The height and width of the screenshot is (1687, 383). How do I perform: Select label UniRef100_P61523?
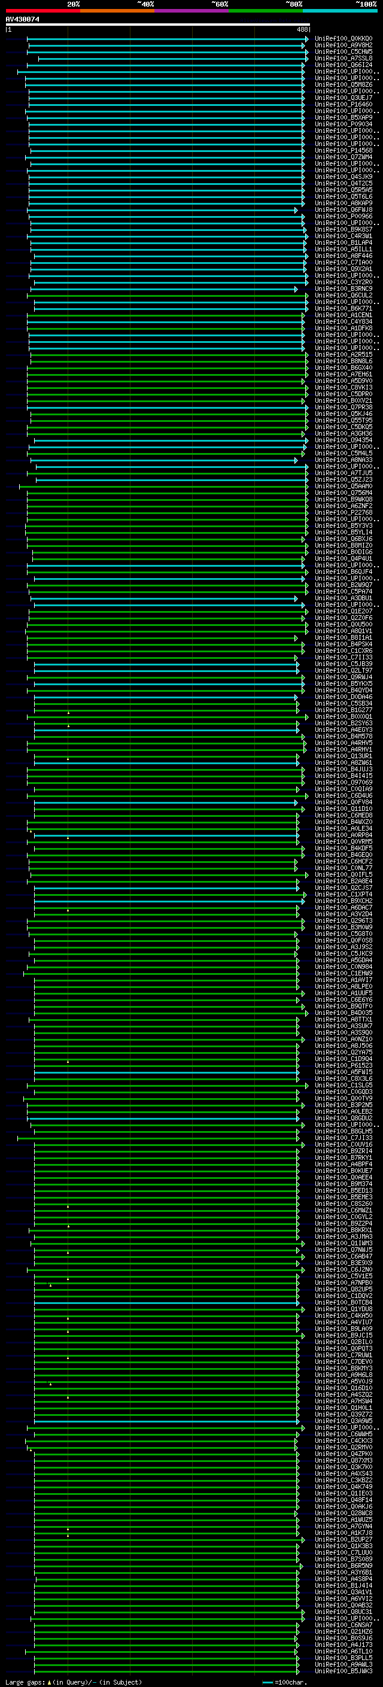344,1065
